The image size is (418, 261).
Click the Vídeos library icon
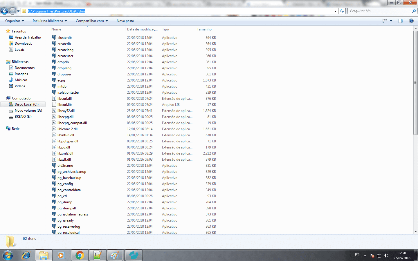point(11,86)
